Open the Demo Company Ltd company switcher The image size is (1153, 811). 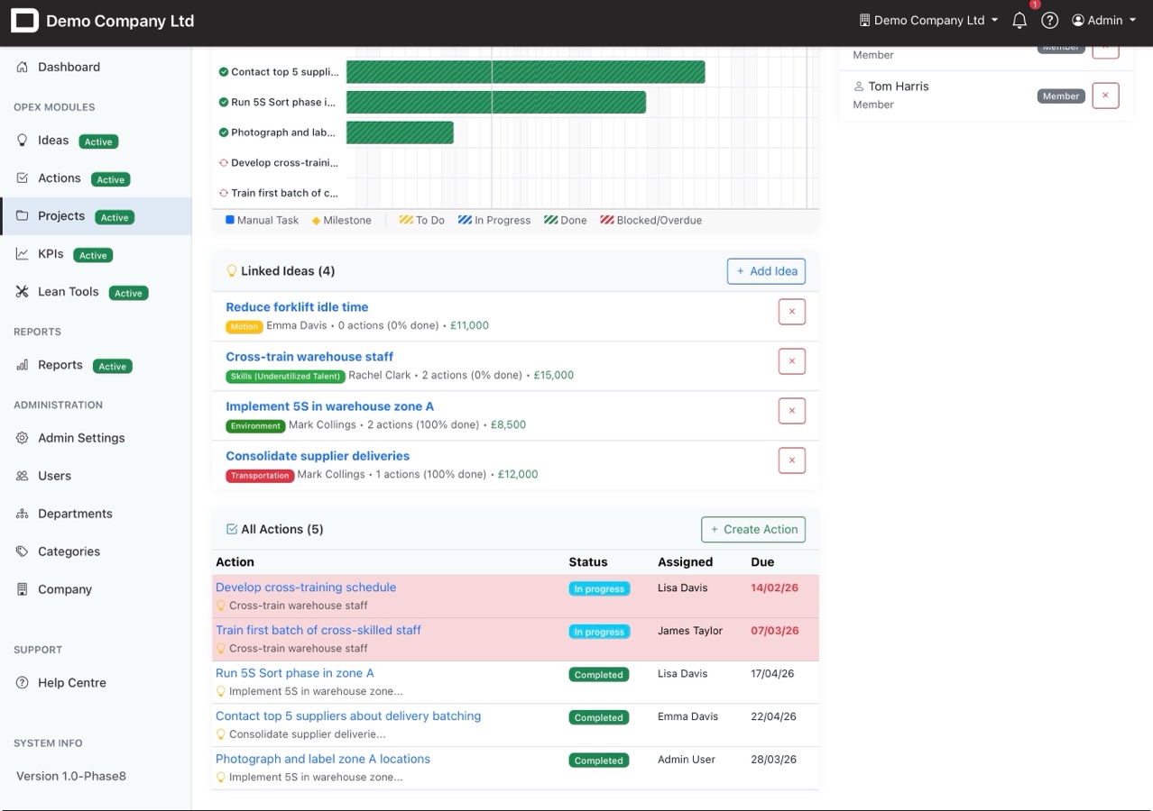927,20
